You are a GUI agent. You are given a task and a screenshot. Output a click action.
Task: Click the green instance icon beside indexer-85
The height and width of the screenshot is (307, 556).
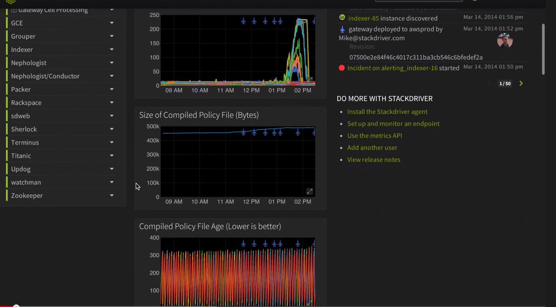click(x=342, y=18)
